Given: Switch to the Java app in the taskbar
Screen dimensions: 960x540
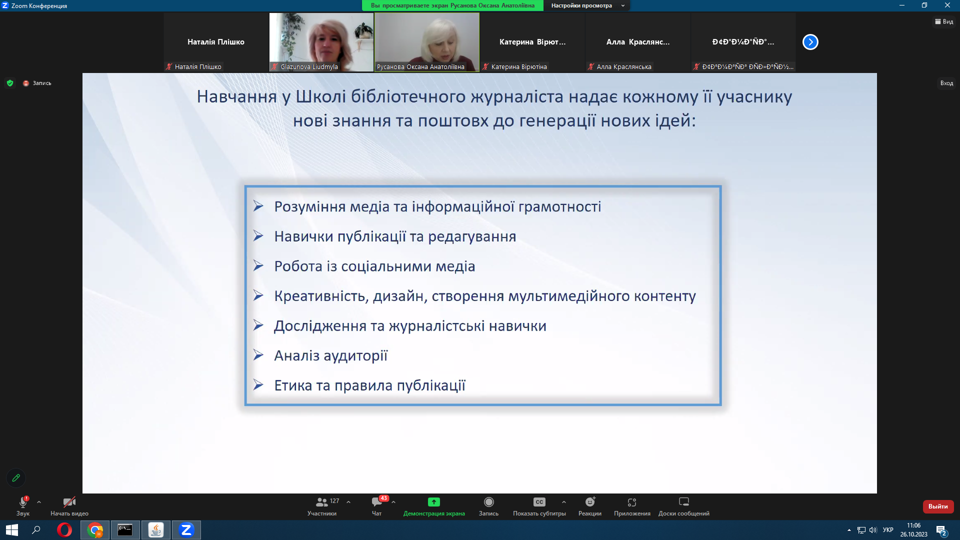Looking at the screenshot, I should pos(156,530).
